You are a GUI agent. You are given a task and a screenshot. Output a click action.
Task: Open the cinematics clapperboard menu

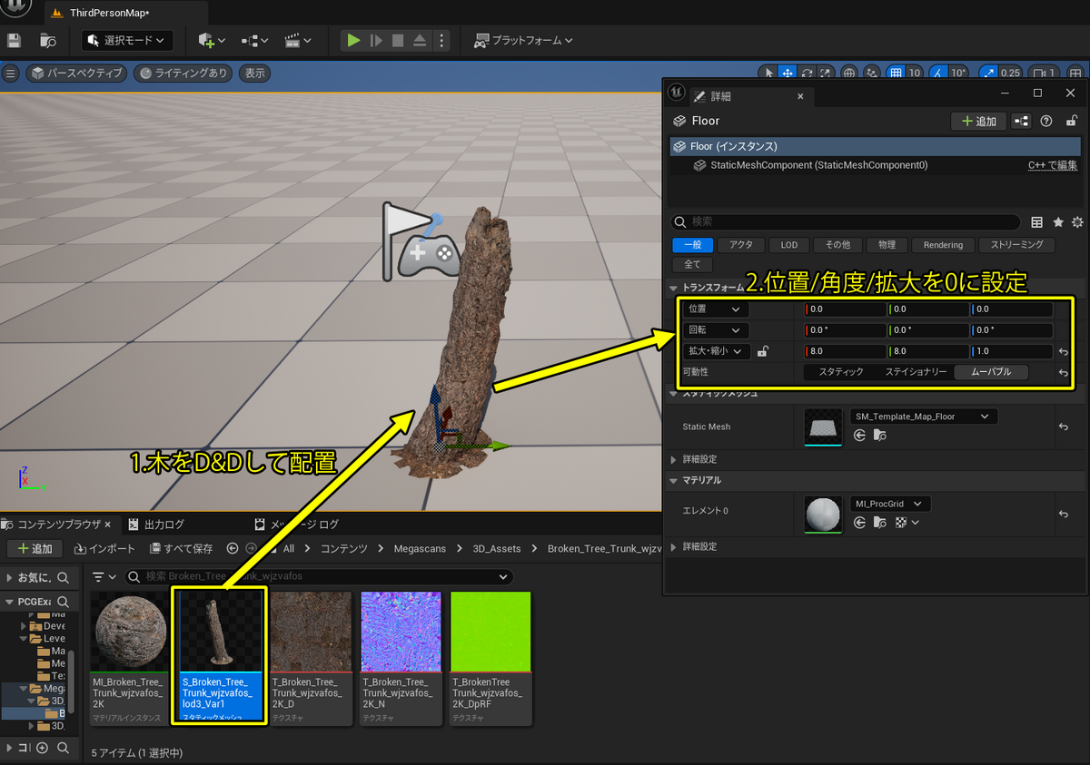click(297, 41)
